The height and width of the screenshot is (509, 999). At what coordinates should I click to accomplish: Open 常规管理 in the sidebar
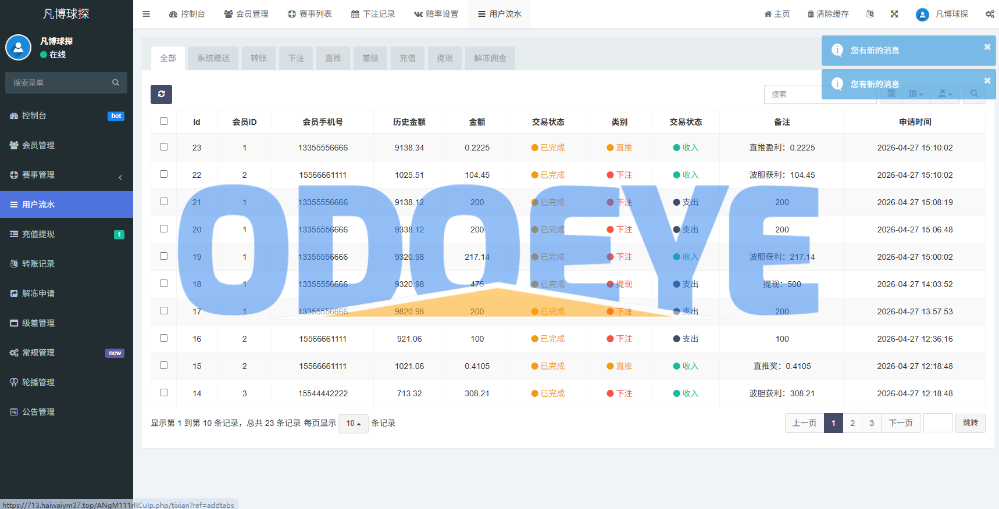(x=66, y=353)
